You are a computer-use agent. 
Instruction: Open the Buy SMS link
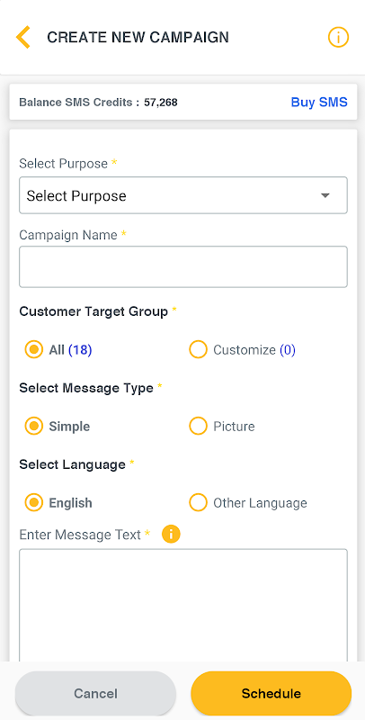pos(319,102)
